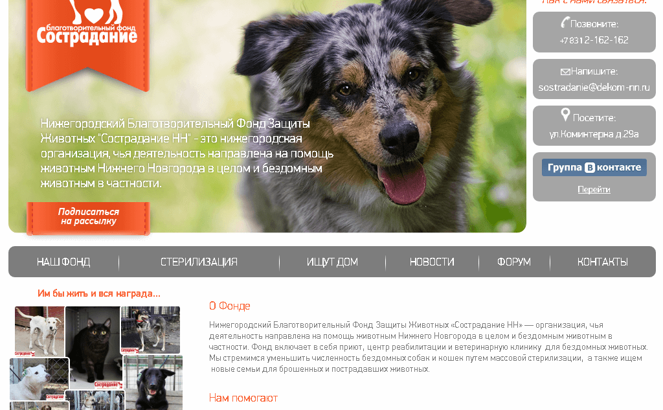Viewport: 663px width, 410px height.
Task: Open the НОВОСТИ menu item
Action: click(432, 262)
